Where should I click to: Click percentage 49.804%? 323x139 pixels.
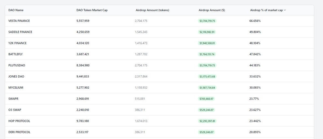click(255, 32)
